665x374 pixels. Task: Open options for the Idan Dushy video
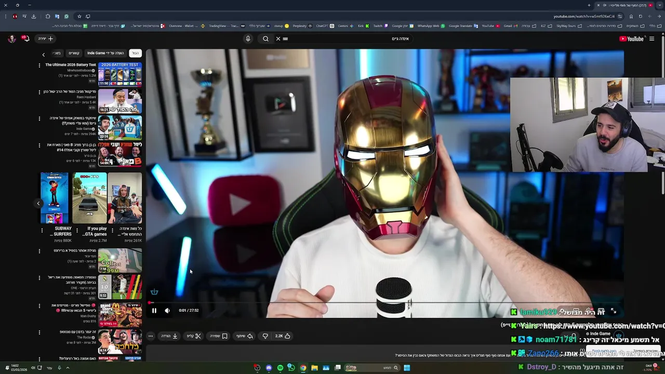pos(39,305)
